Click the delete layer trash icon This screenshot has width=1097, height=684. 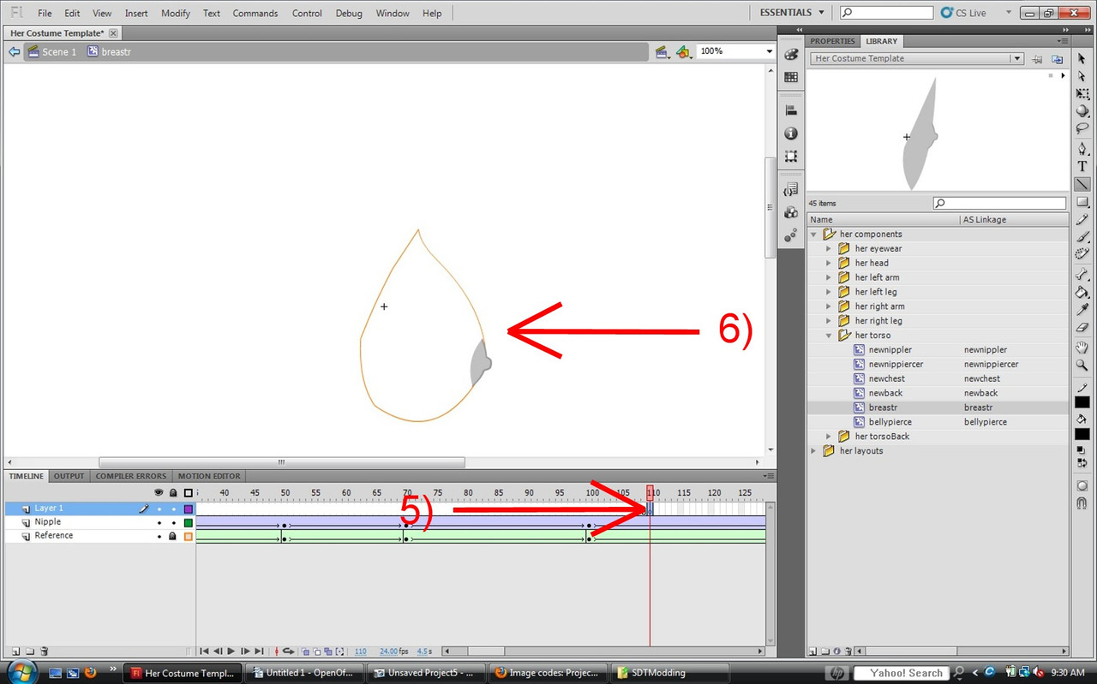pos(45,651)
